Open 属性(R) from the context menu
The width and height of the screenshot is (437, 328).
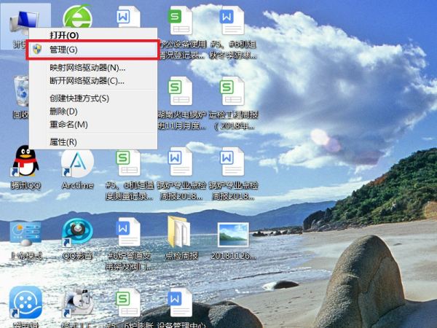93,142
